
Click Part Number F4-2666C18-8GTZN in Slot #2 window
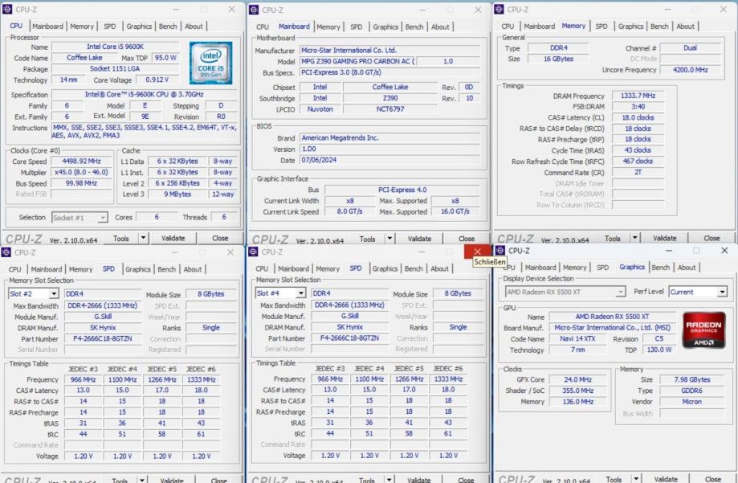coord(103,338)
